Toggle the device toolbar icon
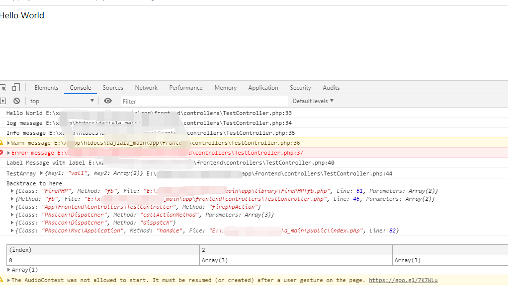 click(16, 88)
